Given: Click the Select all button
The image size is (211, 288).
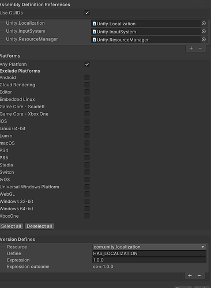Looking at the screenshot, I should pos(11,226).
